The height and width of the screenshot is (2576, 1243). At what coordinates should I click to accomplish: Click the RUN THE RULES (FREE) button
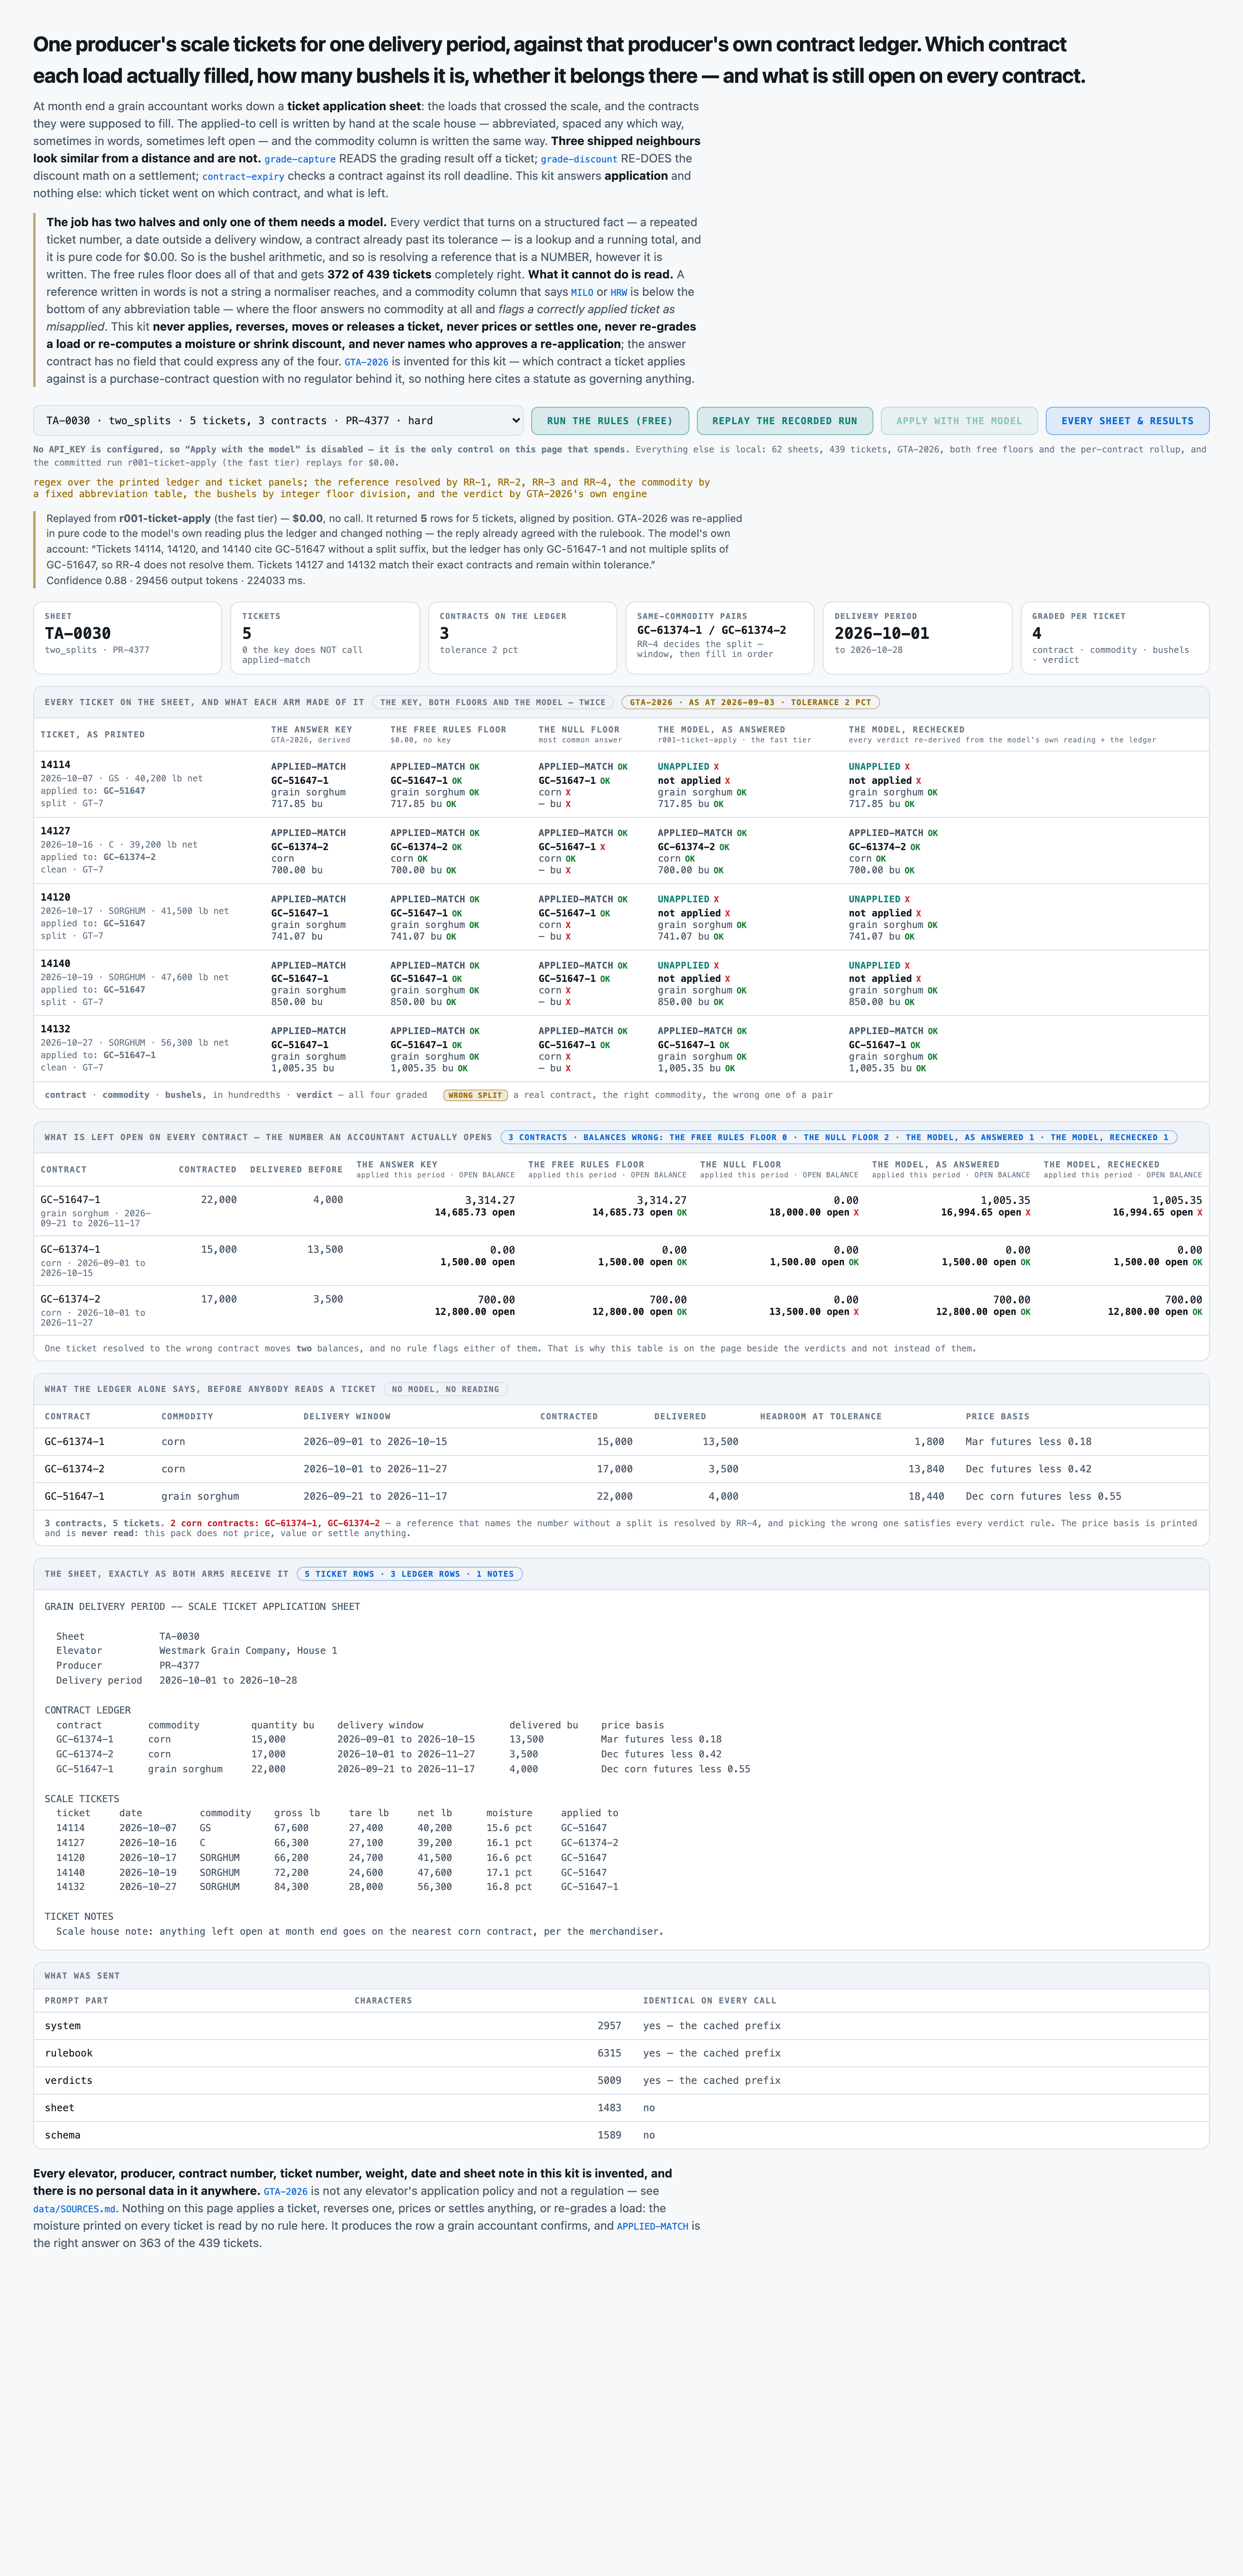(x=609, y=421)
